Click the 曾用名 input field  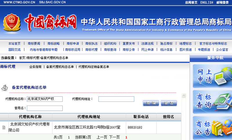(45, 108)
